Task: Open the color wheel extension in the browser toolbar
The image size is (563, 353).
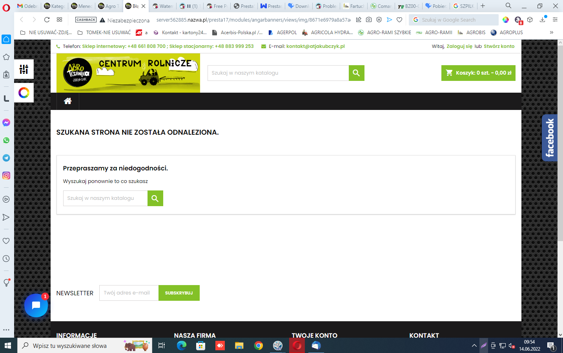Action: [506, 20]
